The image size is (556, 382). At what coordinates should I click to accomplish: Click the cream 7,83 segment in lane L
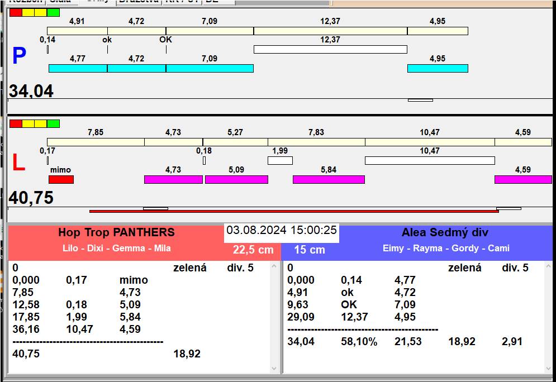316,142
